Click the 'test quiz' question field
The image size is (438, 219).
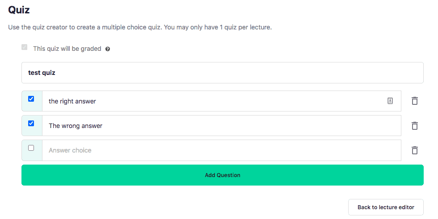tap(222, 73)
